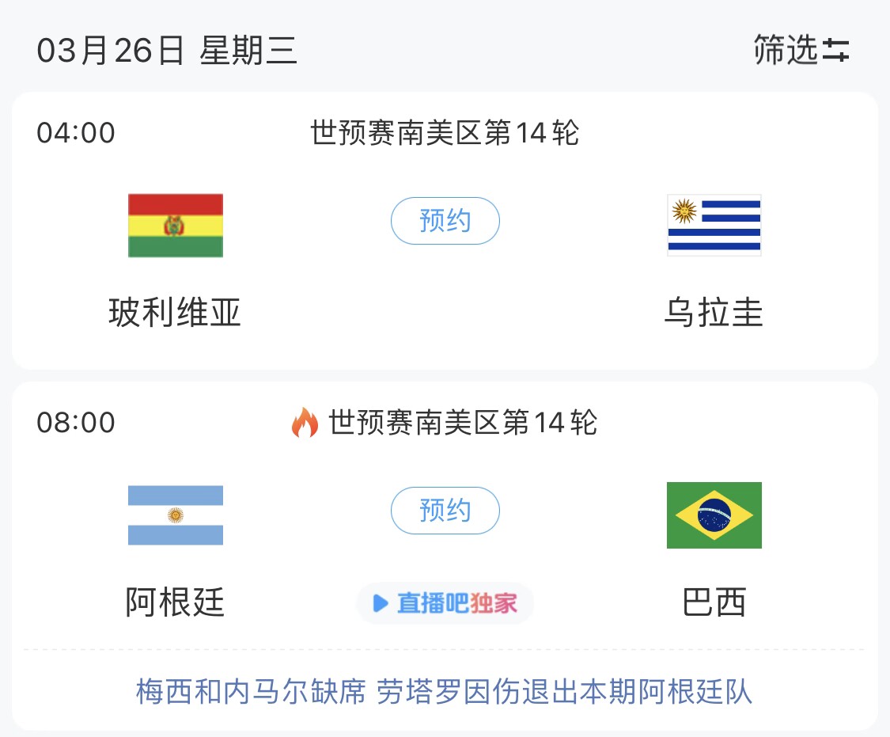Screen dimensions: 890x737
Task: Click the Brazil flag icon
Action: click(x=714, y=515)
